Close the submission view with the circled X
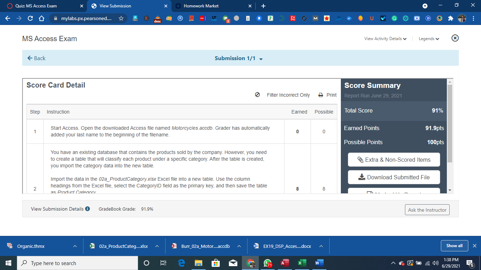 pos(455,38)
